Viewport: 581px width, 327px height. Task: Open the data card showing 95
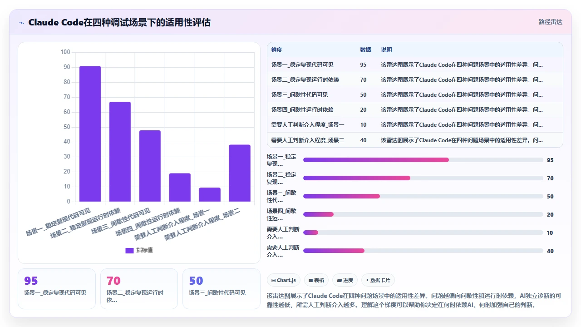pos(57,289)
